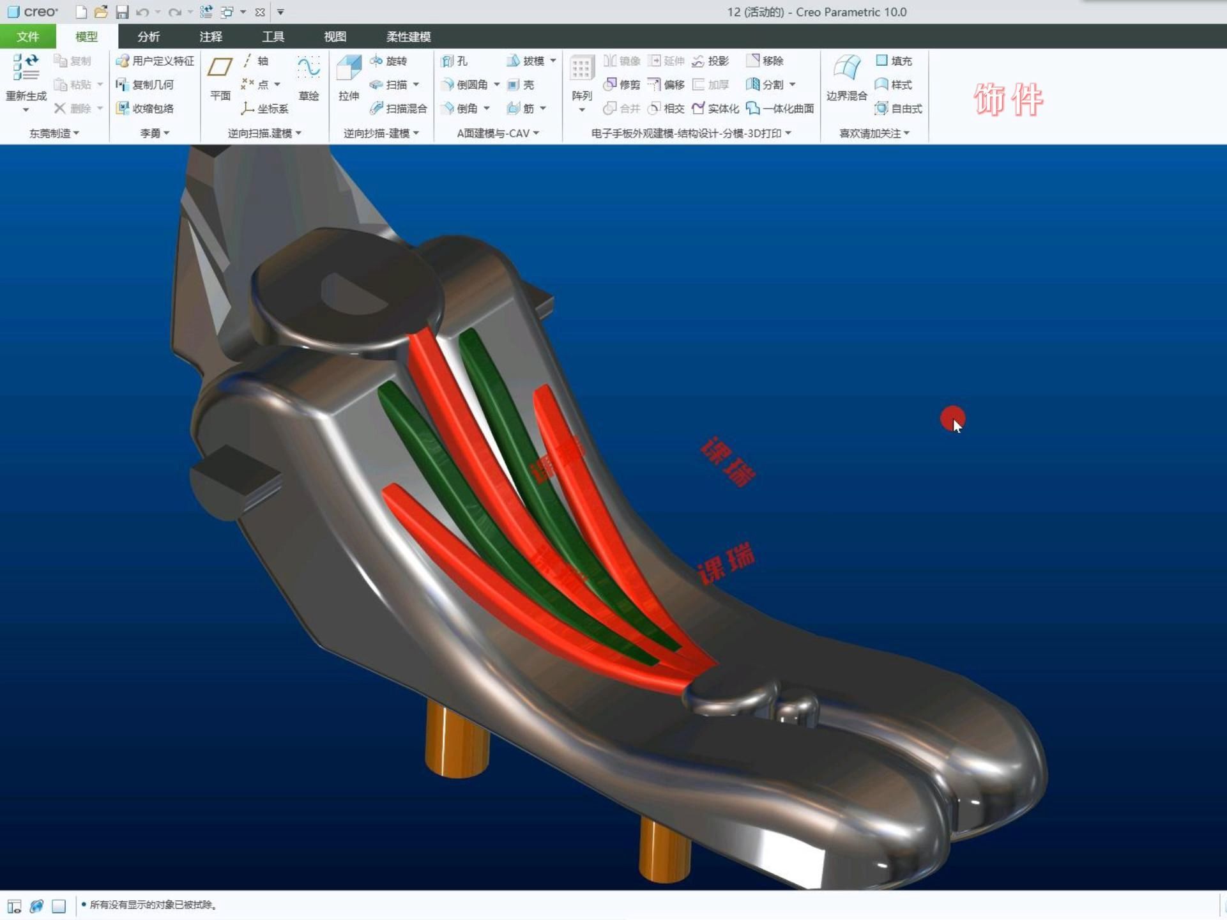1227x920 pixels.
Task: Click the 实体化 (Solidify) tool
Action: (x=715, y=109)
